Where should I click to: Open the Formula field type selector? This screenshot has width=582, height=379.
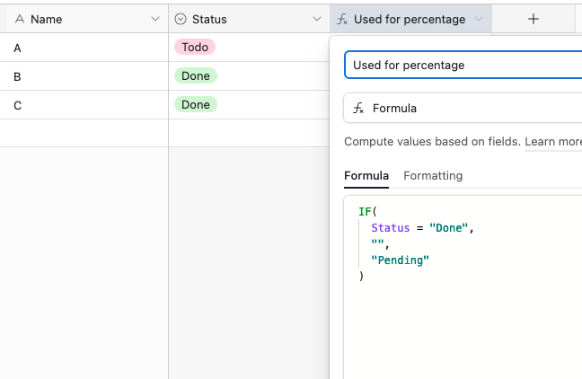[463, 108]
